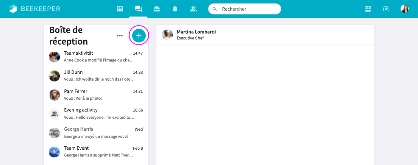Click 'Vous : Hello everyone' message preview

pos(99,117)
